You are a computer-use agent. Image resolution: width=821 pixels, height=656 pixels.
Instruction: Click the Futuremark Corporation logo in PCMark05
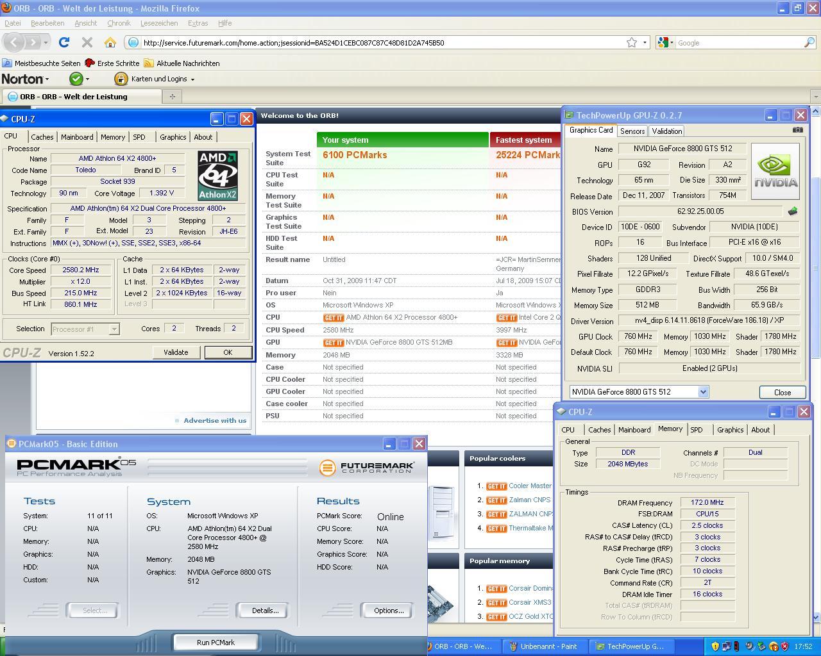coord(367,468)
